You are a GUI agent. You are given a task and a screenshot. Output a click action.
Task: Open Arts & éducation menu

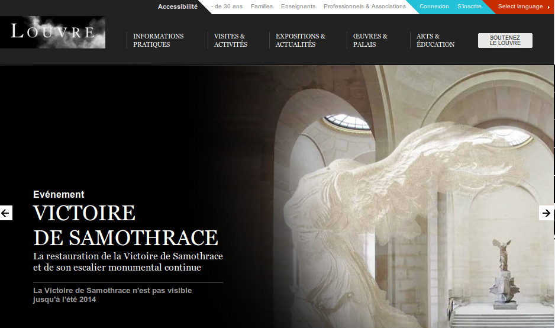tap(435, 40)
